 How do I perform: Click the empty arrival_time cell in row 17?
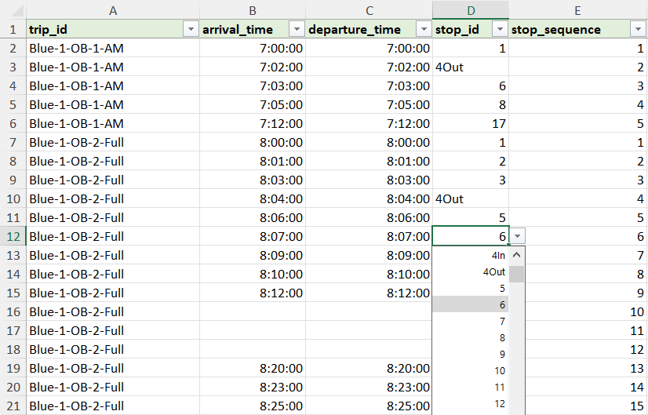coord(253,330)
